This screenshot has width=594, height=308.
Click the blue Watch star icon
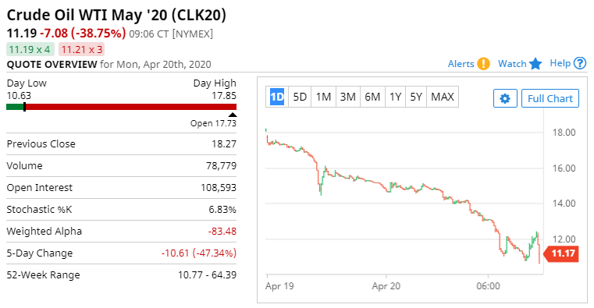point(535,64)
